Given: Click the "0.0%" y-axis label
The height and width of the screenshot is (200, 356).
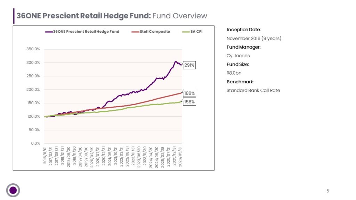Looking at the screenshot, I should click(x=35, y=143).
